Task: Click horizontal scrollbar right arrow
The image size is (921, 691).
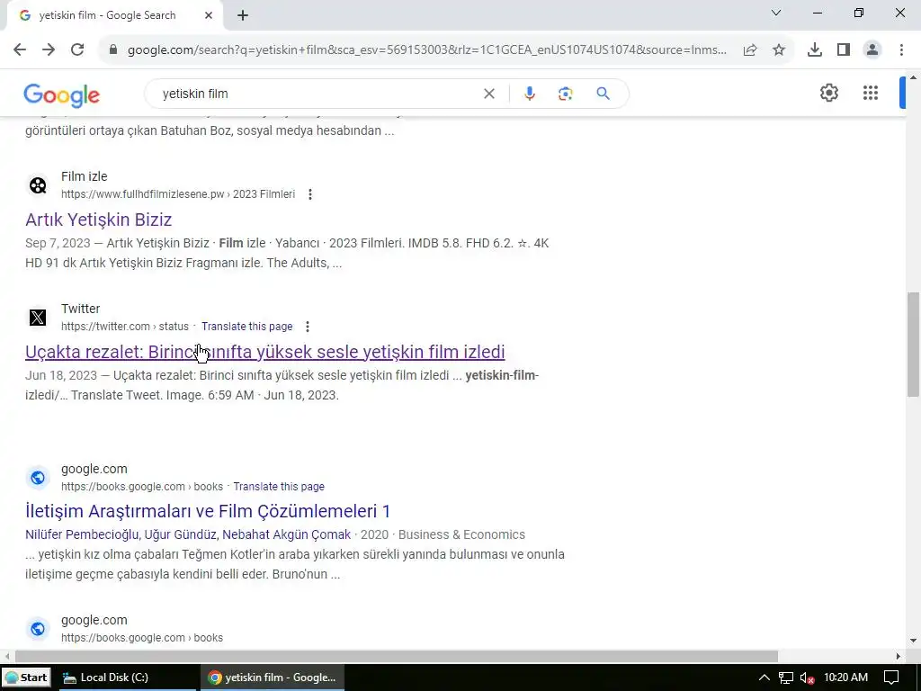Action: [x=898, y=656]
